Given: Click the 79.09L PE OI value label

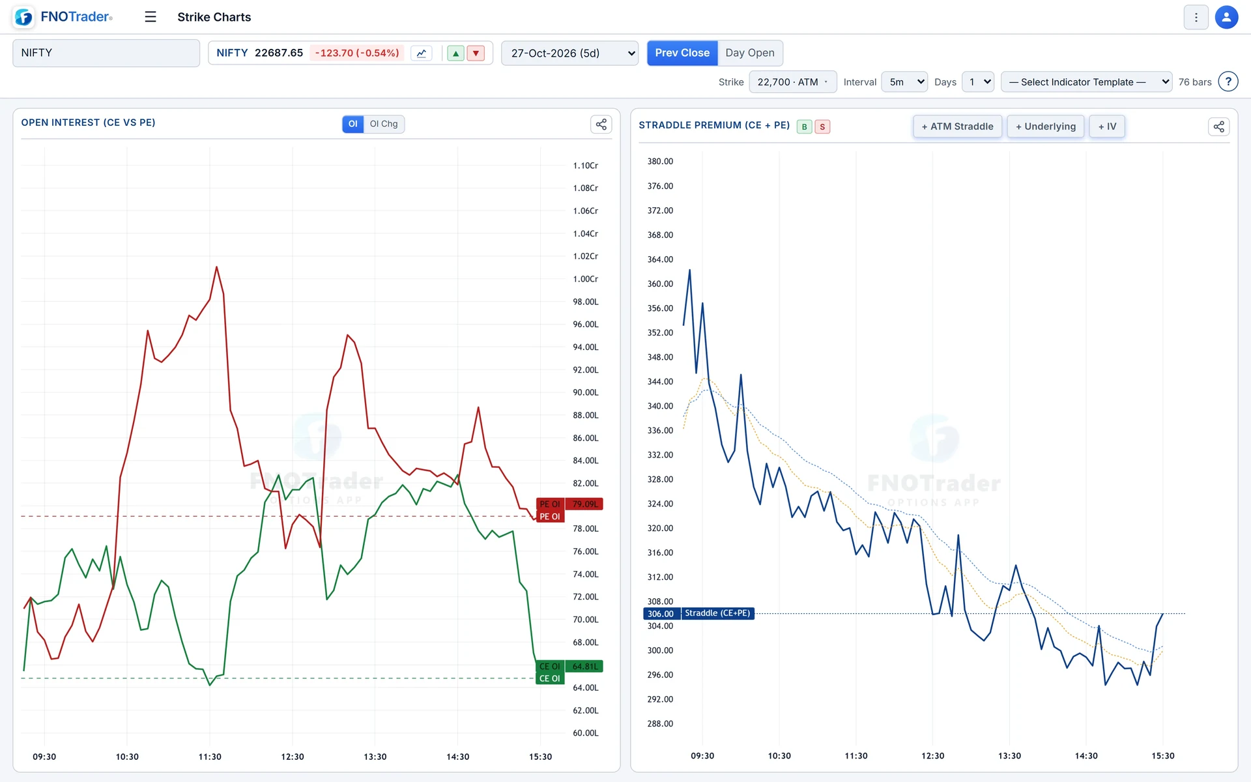Looking at the screenshot, I should [584, 504].
